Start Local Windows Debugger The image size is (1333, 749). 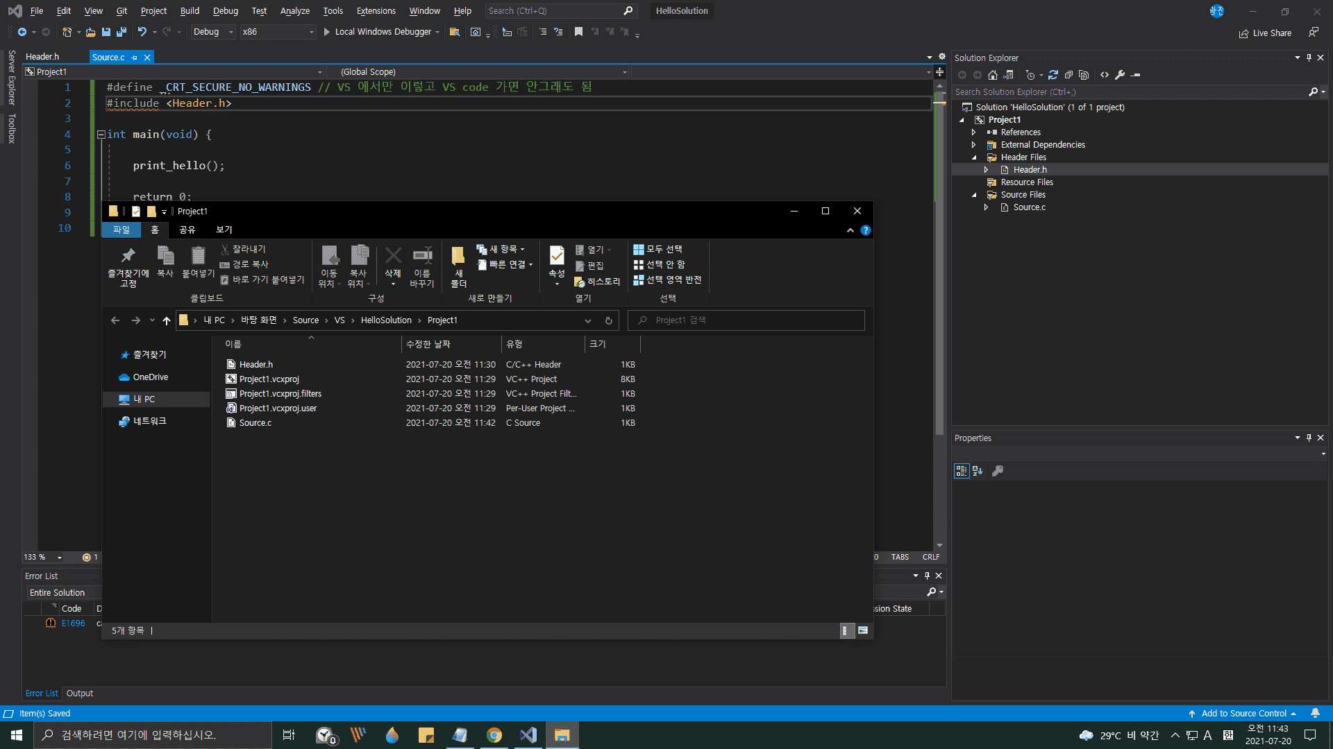(381, 32)
